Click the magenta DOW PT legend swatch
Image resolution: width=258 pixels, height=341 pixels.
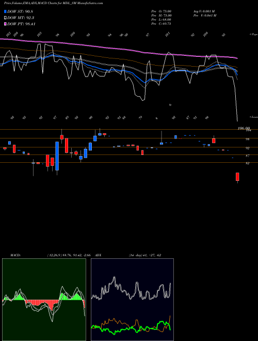tap(5, 24)
